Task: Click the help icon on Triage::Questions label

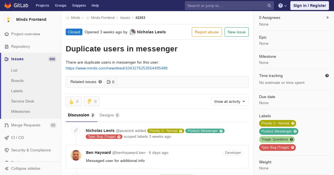Action: [x=291, y=139]
